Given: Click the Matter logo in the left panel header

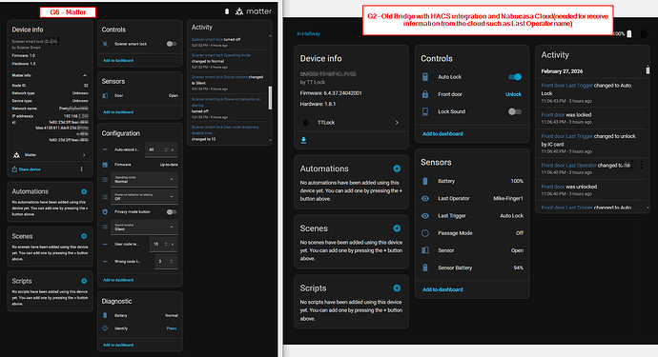Looking at the screenshot, I should pos(254,11).
